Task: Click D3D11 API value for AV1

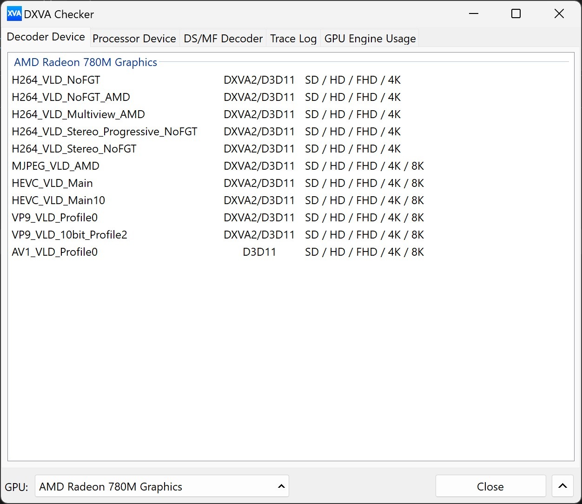Action: point(259,252)
